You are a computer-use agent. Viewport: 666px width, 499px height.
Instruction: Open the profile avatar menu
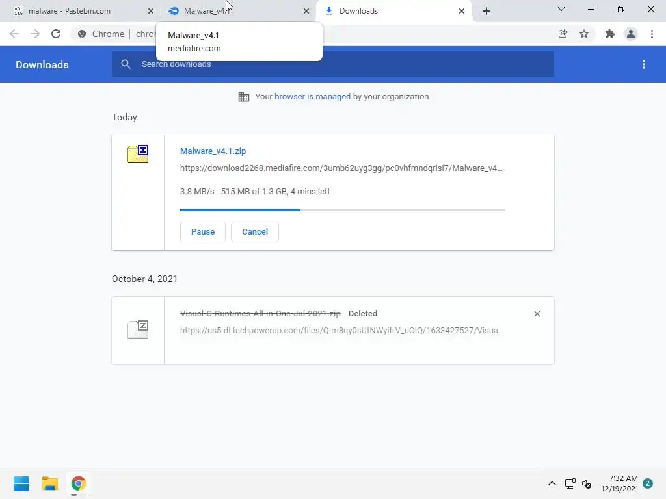[x=631, y=34]
